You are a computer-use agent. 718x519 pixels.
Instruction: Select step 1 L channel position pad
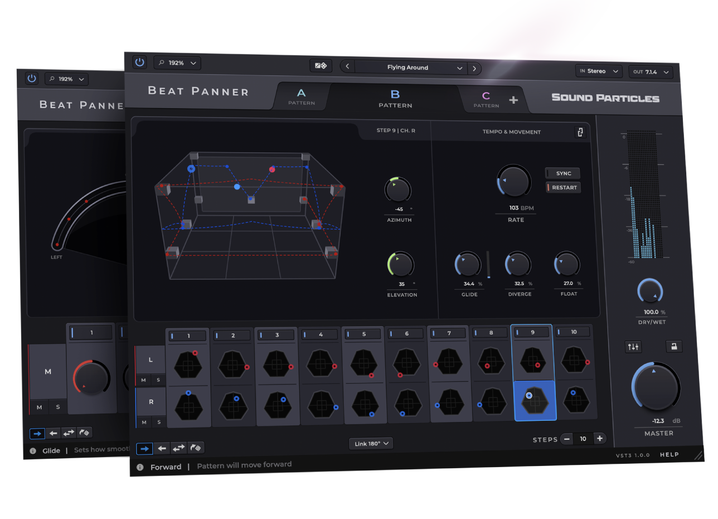(x=188, y=364)
